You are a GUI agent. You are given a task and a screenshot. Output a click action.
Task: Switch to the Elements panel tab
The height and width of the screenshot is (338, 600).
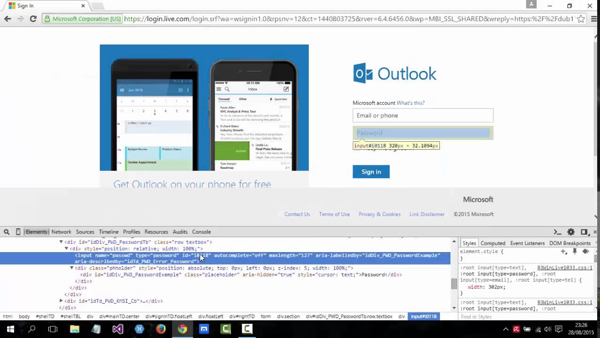[x=36, y=232]
